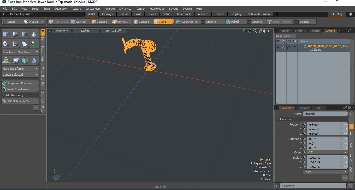Viewport: 355px width, 190px height.
Task: Click the viewport rotate icon
Action: pos(250,31)
